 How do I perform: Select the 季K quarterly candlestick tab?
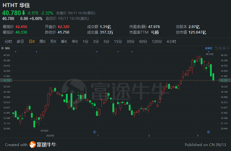point(64,42)
